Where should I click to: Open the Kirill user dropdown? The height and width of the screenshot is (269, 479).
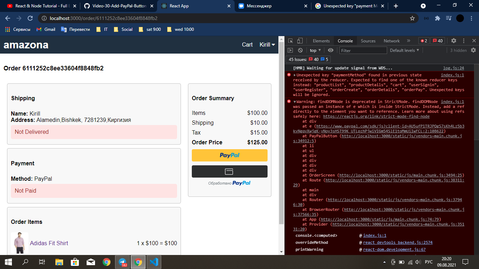[267, 44]
